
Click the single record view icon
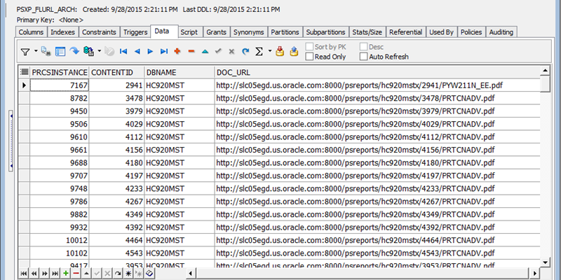[60, 52]
